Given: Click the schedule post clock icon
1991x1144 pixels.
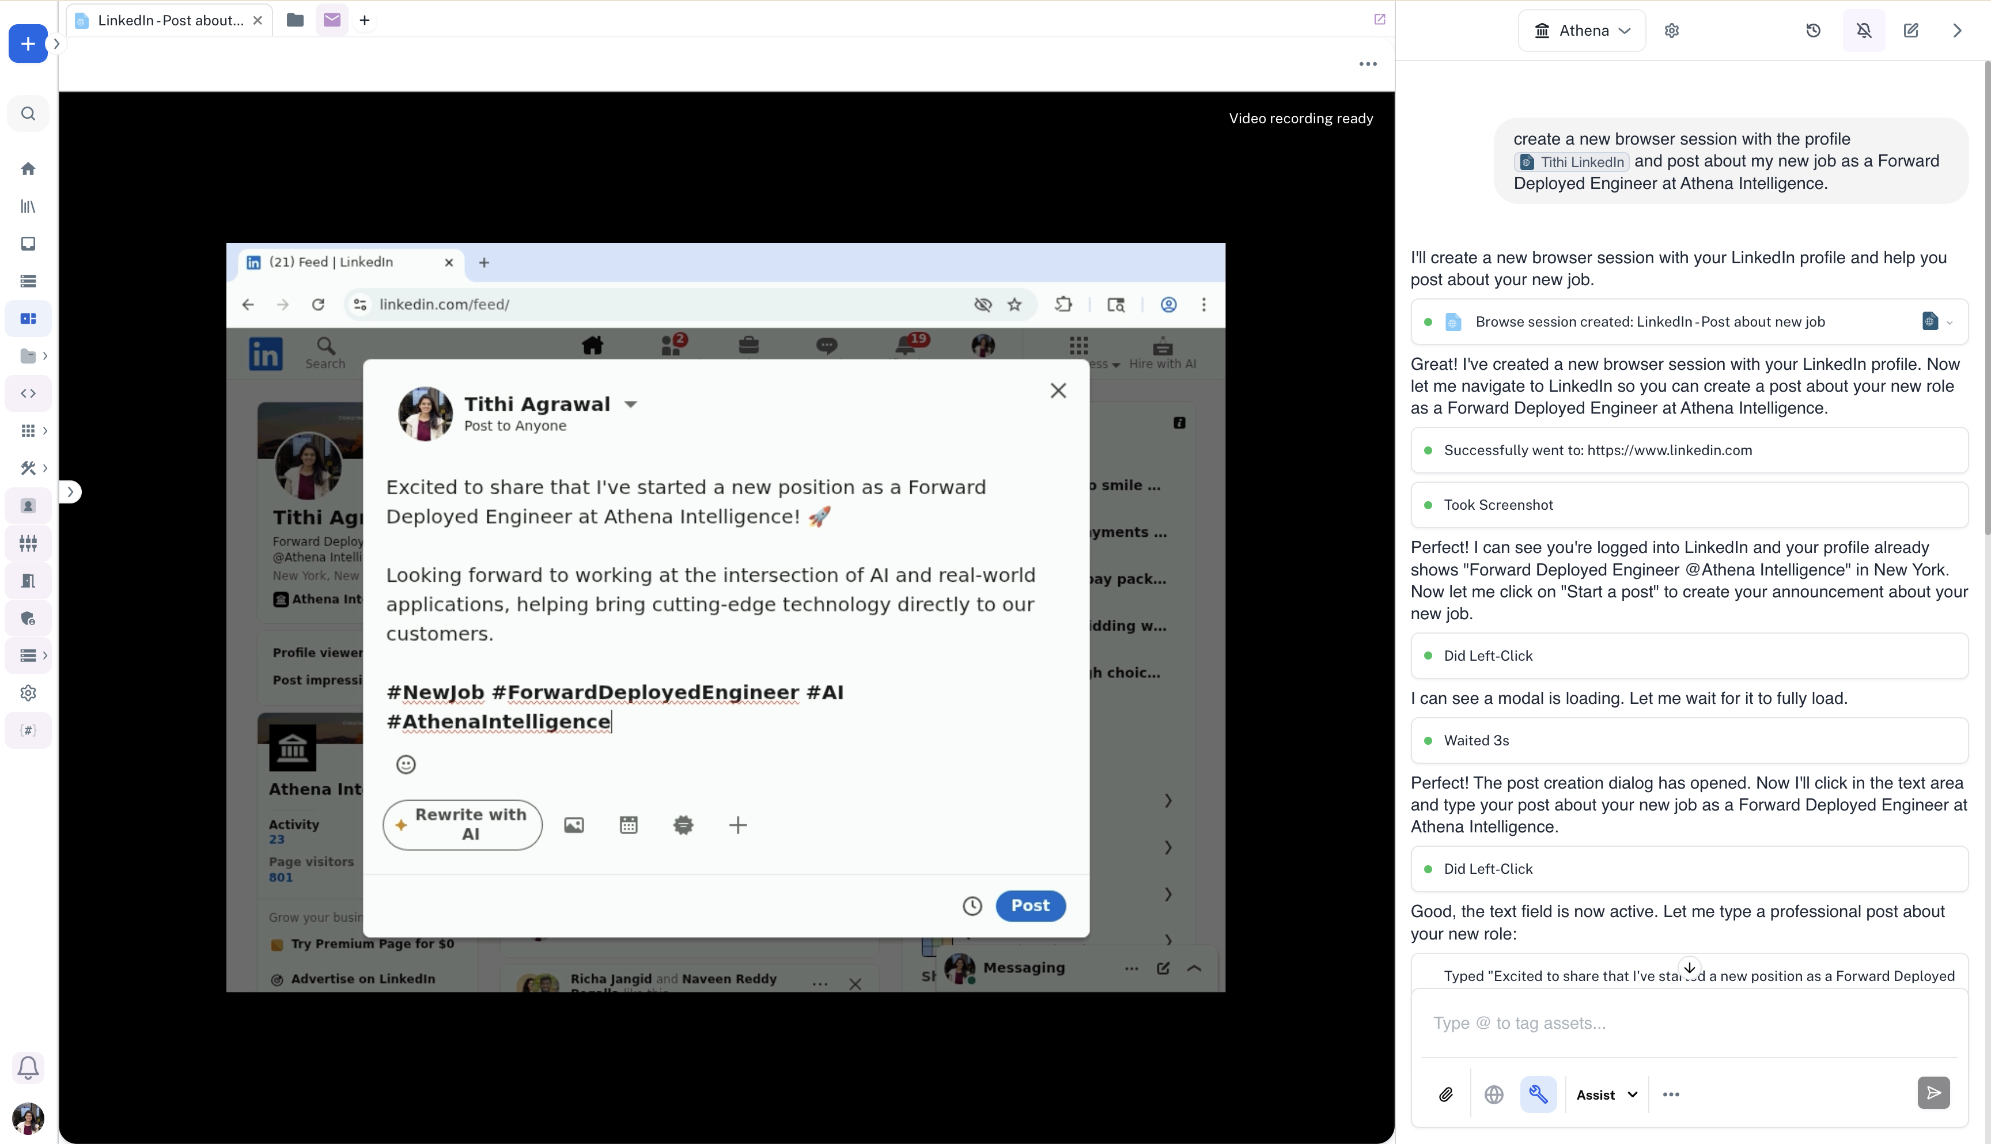Looking at the screenshot, I should [972, 906].
